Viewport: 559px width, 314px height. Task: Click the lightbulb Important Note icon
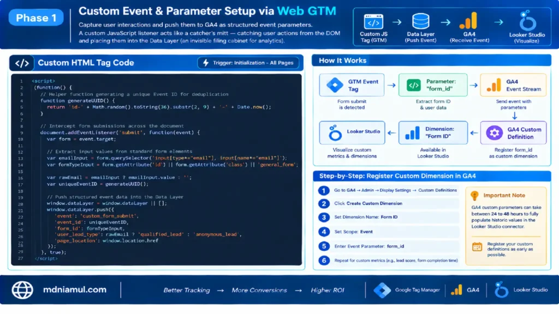coord(474,196)
